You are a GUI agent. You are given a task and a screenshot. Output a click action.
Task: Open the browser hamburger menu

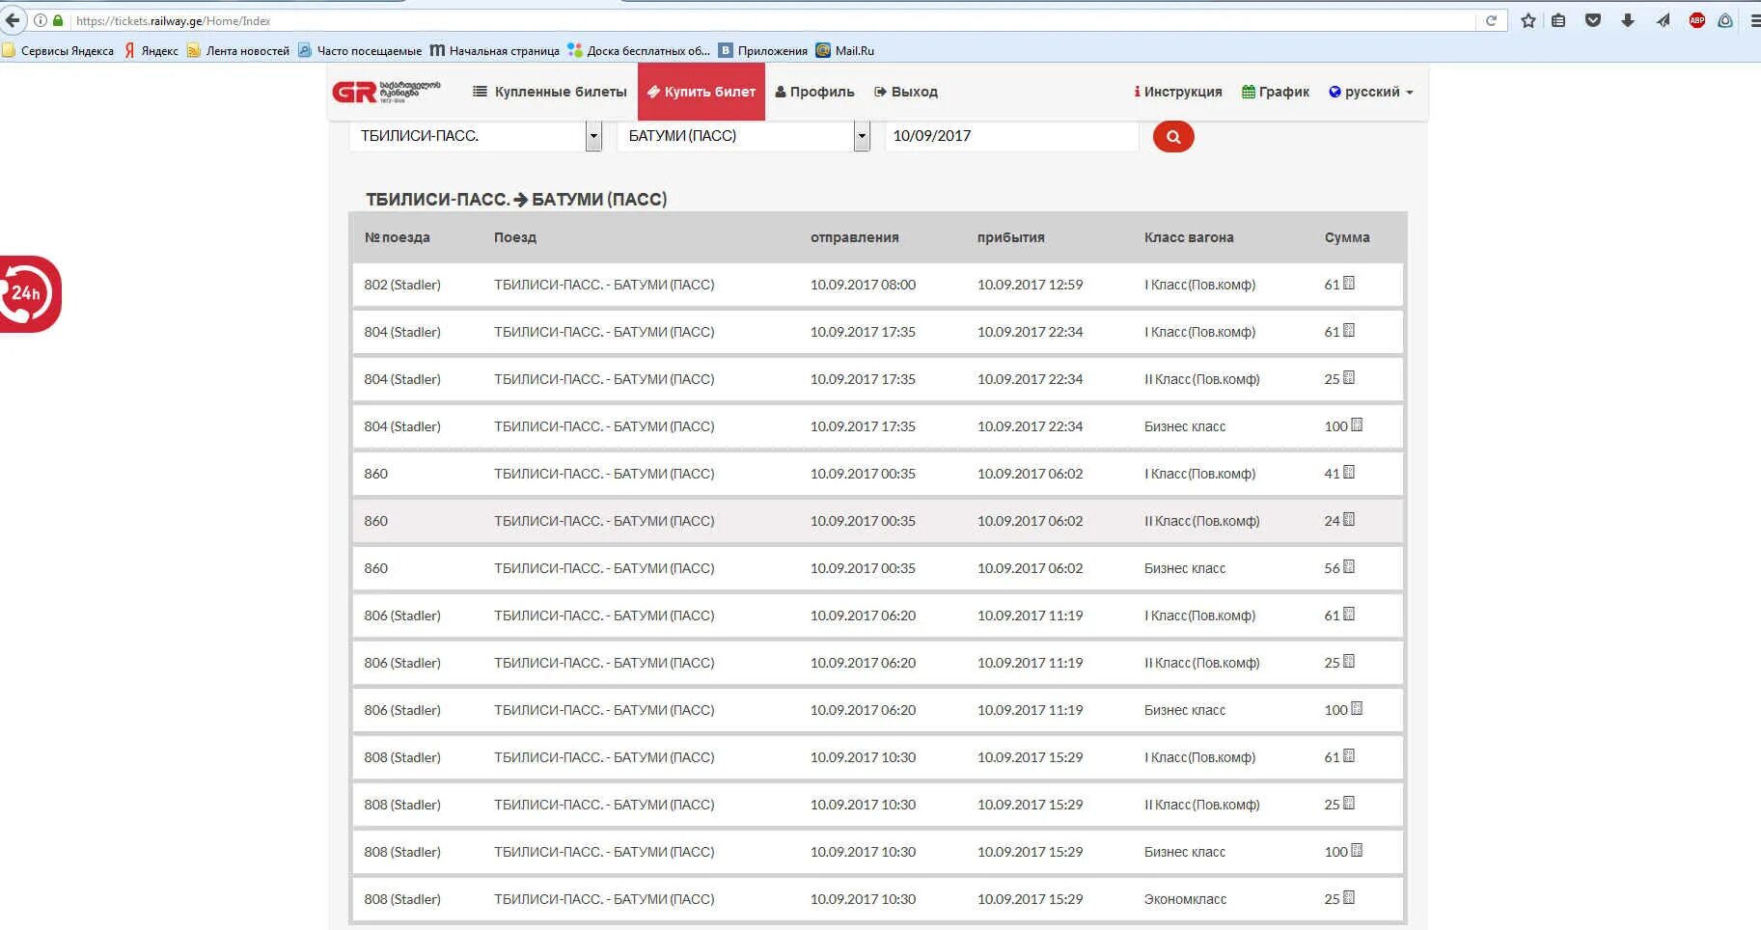pyautogui.click(x=1754, y=20)
